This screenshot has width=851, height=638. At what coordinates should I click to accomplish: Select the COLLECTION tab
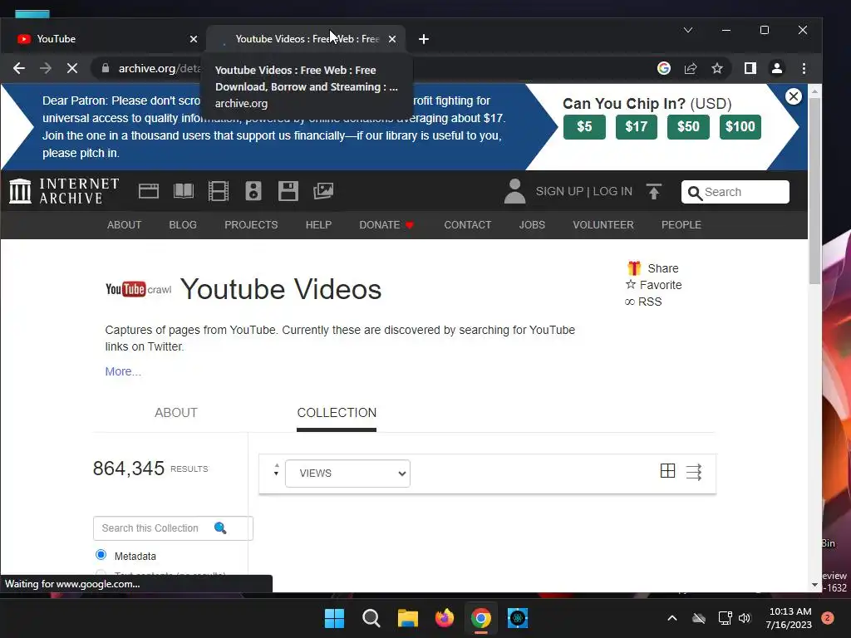click(337, 412)
